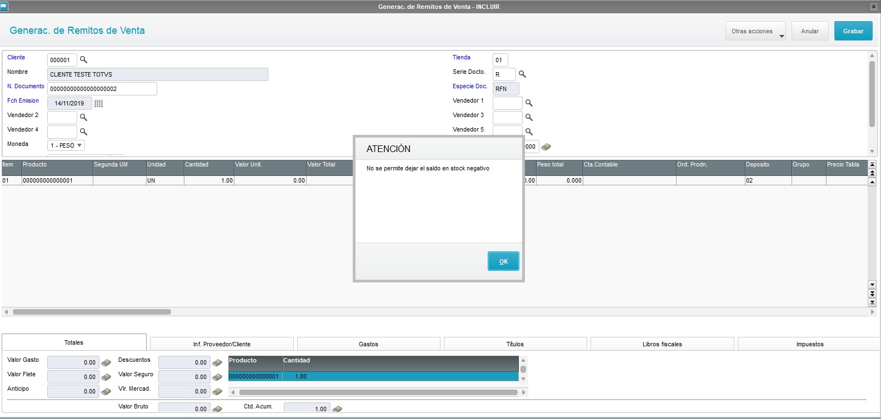Search for Vendedor 1 via magnifier
Viewport: 881px width, 419px height.
(x=529, y=103)
